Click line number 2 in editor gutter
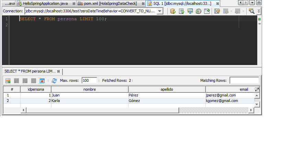Screen dimensions: 307x141 pyautogui.click(x=7, y=25)
